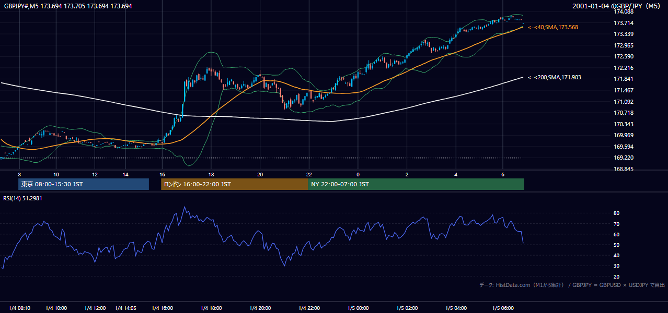Select the 200 SMA label 171.903

click(x=555, y=77)
